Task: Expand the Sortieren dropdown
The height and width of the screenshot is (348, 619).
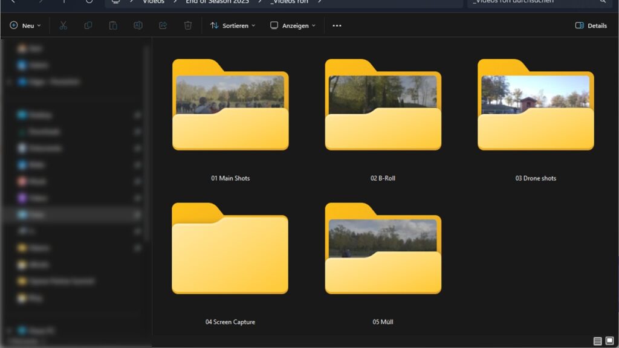Action: (232, 25)
